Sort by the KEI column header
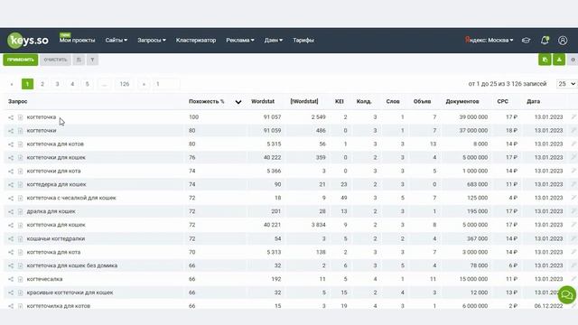 coord(340,101)
